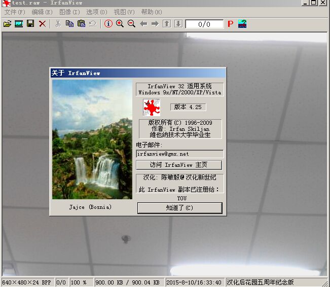Click the About landscape icon in toolbar
This screenshot has height=287, width=330.
(x=242, y=24)
